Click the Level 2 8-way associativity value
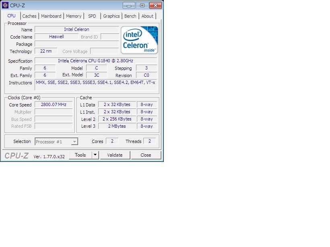 point(147,119)
